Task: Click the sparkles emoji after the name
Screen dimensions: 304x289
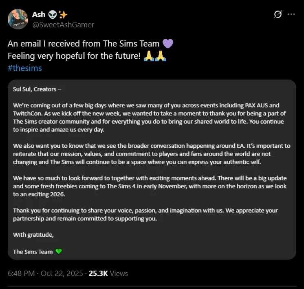Action: point(63,15)
